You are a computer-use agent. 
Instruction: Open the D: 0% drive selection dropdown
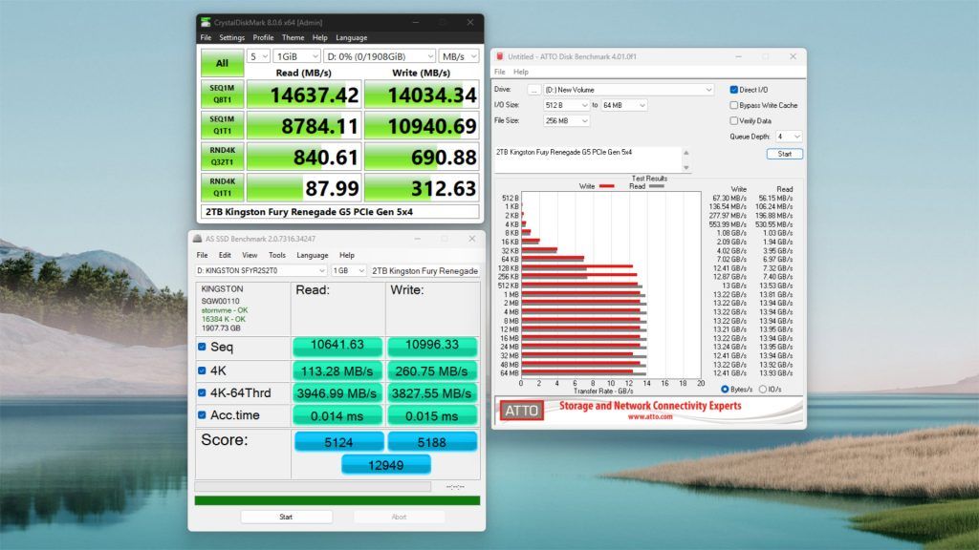pos(380,56)
